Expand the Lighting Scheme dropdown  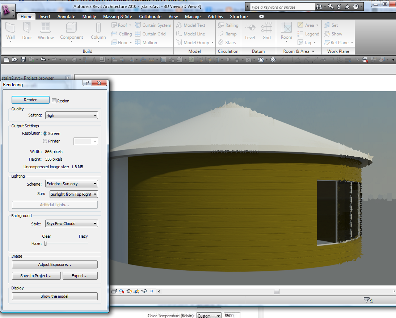point(72,184)
